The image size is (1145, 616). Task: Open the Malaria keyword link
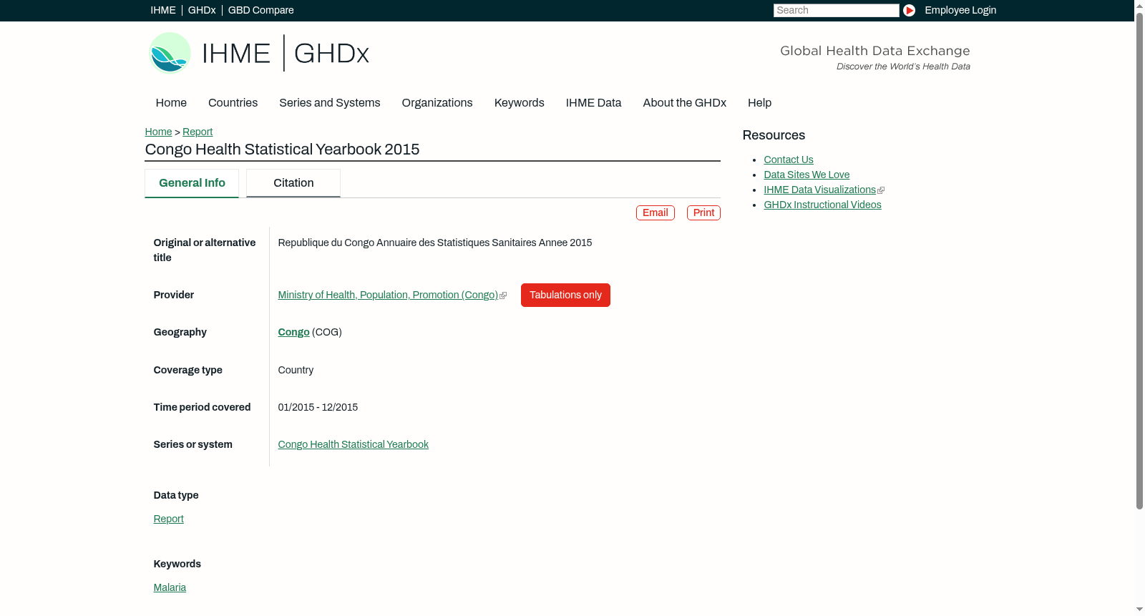[x=170, y=587]
